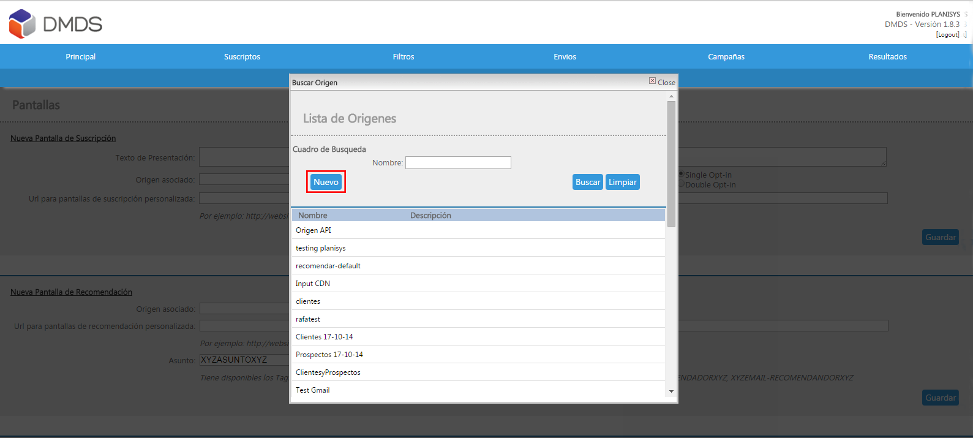Choose the Test Gmail origin row
The image size is (973, 438).
[313, 390]
